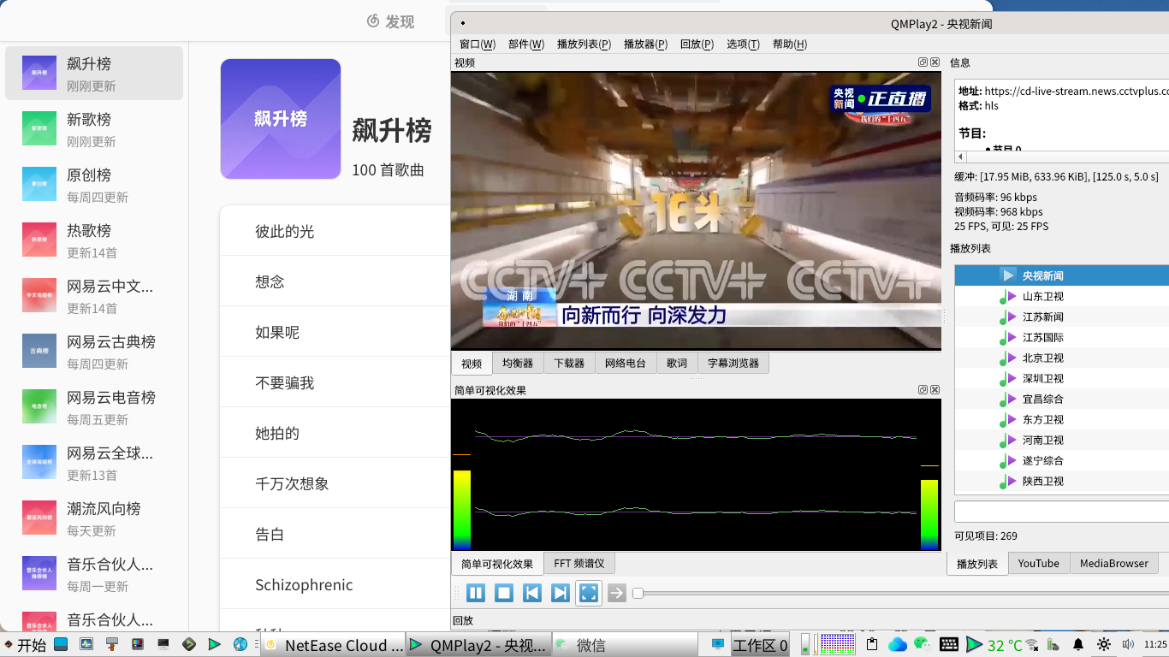
Task: Select 北京卫视 in the playlist
Action: [x=1042, y=358]
